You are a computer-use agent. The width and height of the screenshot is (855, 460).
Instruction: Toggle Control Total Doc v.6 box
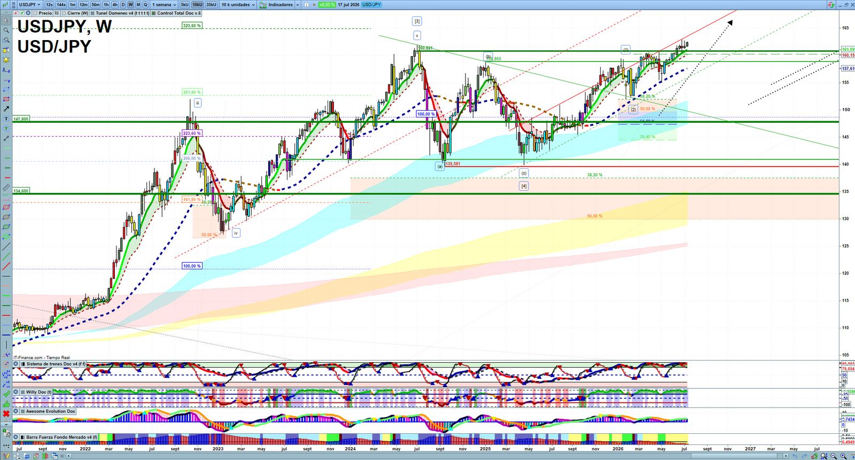click(153, 13)
